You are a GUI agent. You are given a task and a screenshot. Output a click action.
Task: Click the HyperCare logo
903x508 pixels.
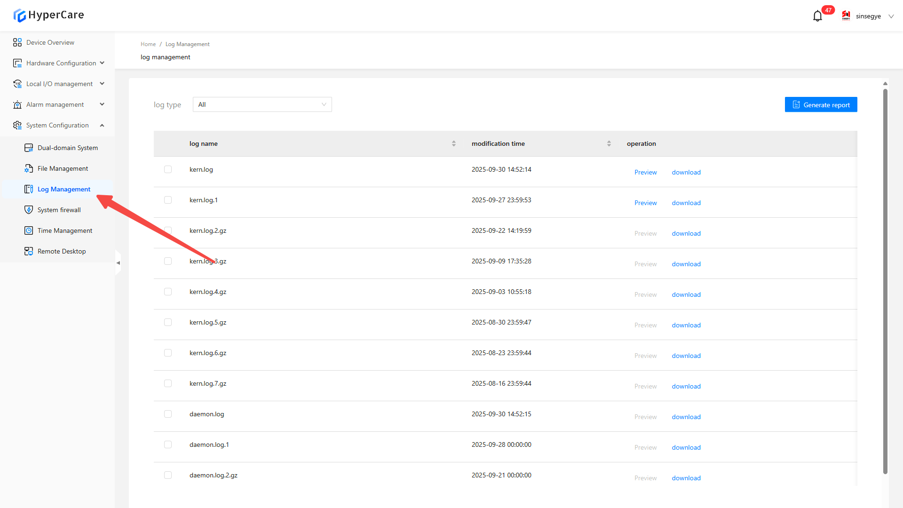[x=48, y=15]
